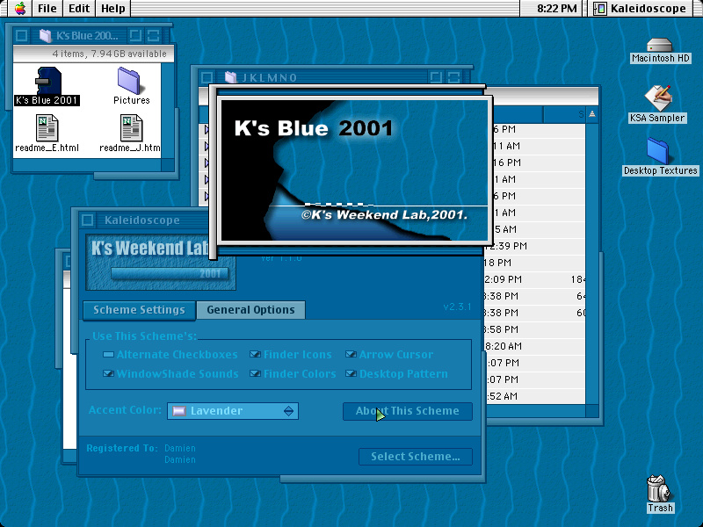Click the zoom box of K's Blue 200... window
The width and height of the screenshot is (703, 527).
(x=135, y=35)
